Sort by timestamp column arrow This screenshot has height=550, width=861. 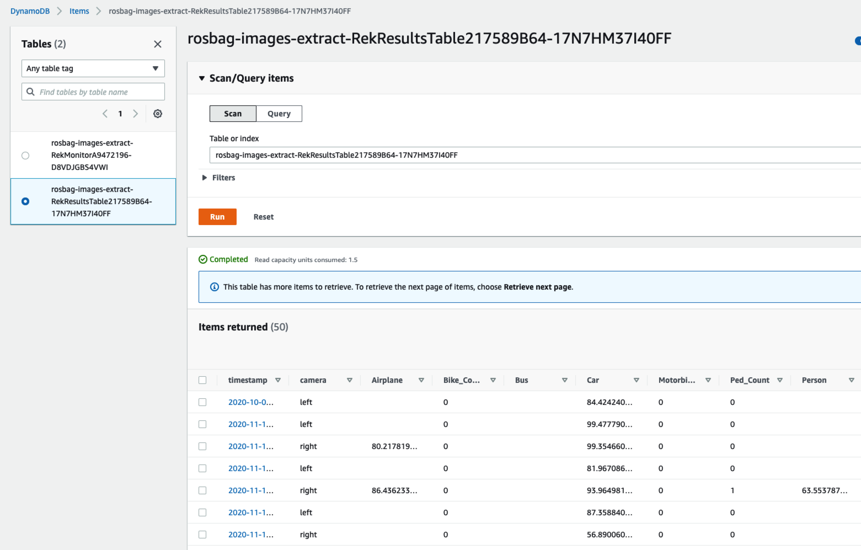(278, 380)
